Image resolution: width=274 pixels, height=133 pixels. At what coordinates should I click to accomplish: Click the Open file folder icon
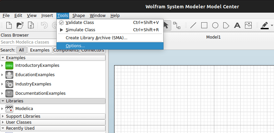pos(20,25)
